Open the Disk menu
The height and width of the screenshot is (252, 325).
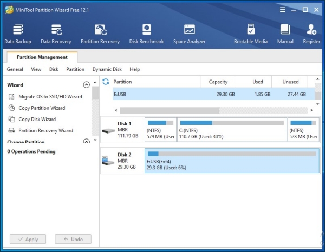[x=54, y=69]
